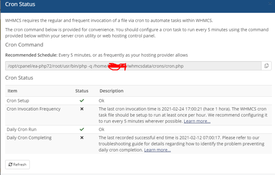Select the Daily Cron Run row label
The width and height of the screenshot is (275, 175).
[22, 130]
